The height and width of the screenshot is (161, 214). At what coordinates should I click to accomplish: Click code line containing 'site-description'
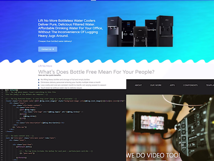click(x=40, y=123)
